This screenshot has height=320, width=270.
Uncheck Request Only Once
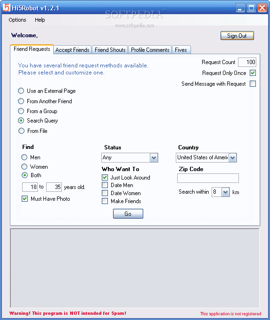(253, 73)
